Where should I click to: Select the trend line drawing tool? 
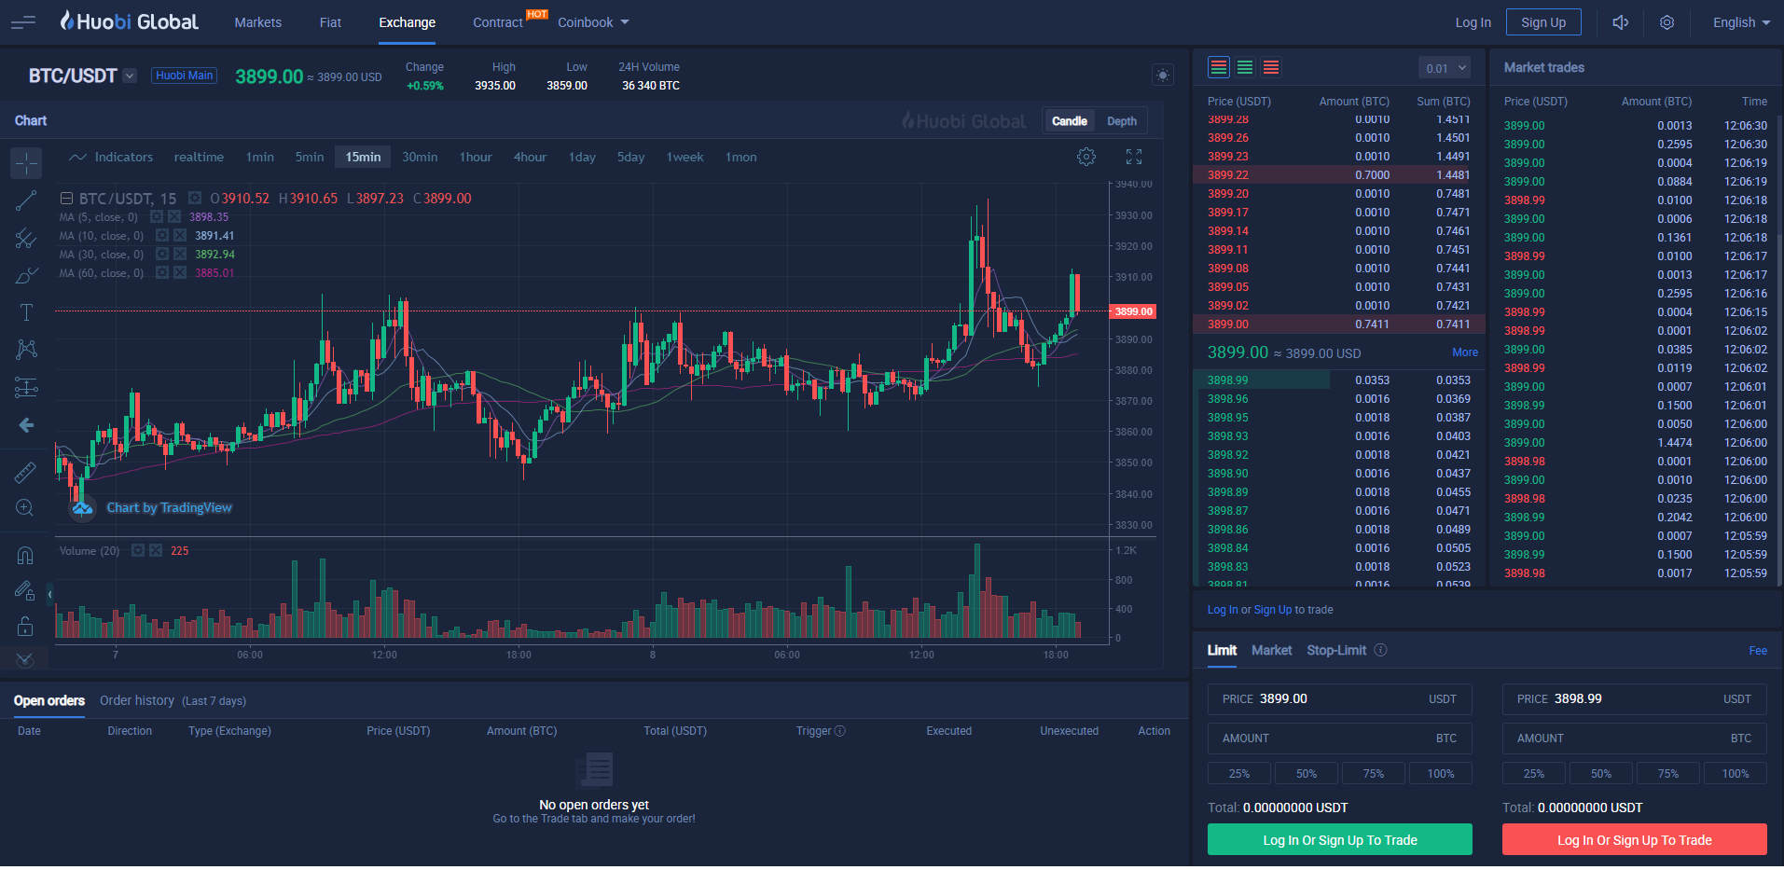click(x=26, y=200)
